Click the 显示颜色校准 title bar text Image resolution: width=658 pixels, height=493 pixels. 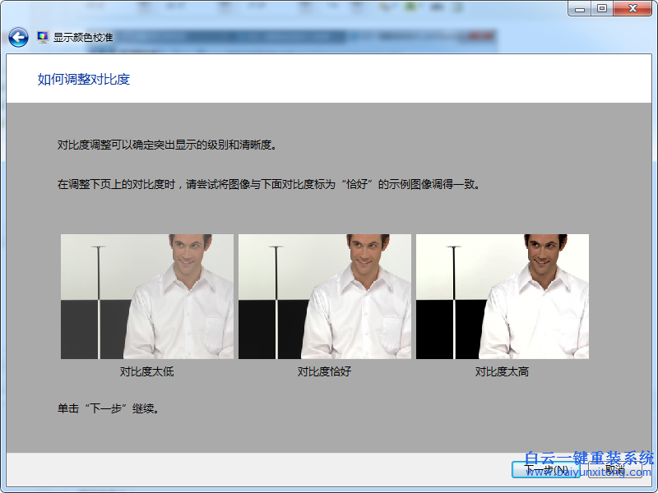(x=81, y=36)
